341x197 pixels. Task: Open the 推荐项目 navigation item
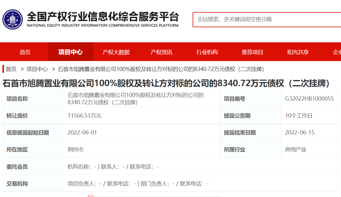(252, 52)
